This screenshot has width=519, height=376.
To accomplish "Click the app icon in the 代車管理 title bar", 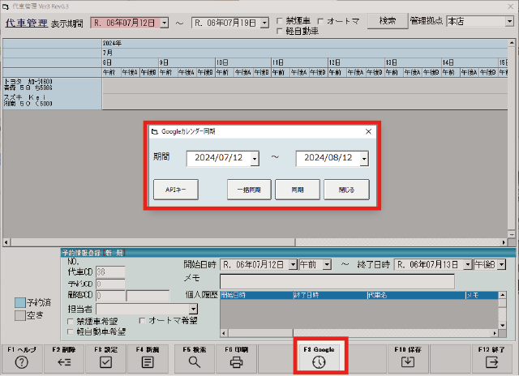I will (6, 6).
